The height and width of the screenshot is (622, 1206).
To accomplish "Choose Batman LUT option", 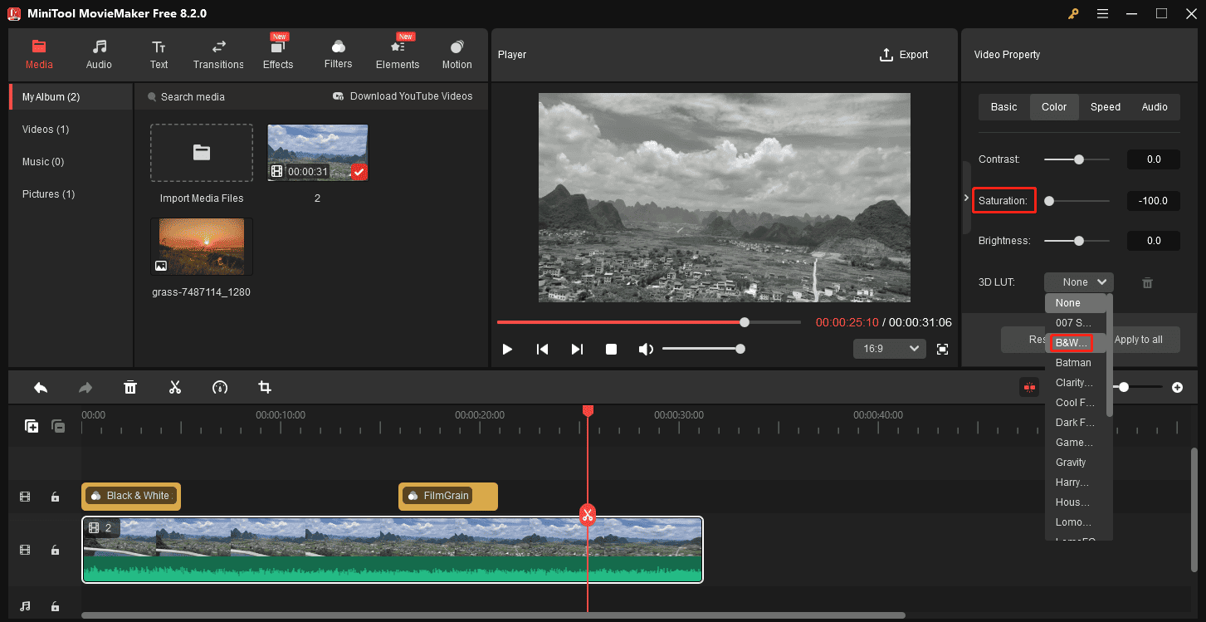I will [1076, 363].
